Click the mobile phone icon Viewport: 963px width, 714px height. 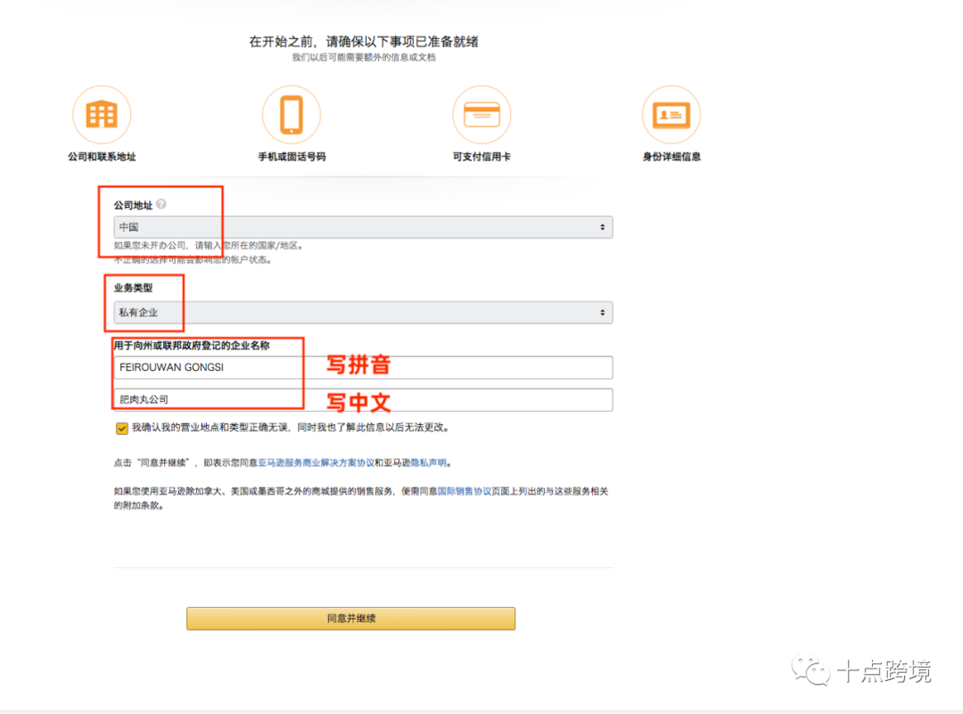coord(291,114)
